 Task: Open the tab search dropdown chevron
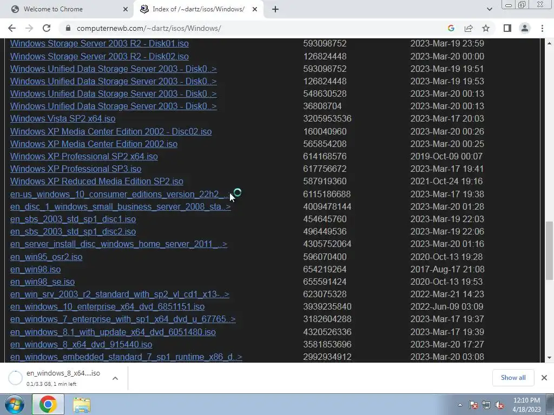point(489,9)
